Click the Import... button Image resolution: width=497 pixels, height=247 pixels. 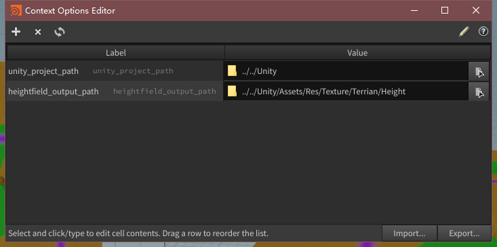click(x=410, y=233)
